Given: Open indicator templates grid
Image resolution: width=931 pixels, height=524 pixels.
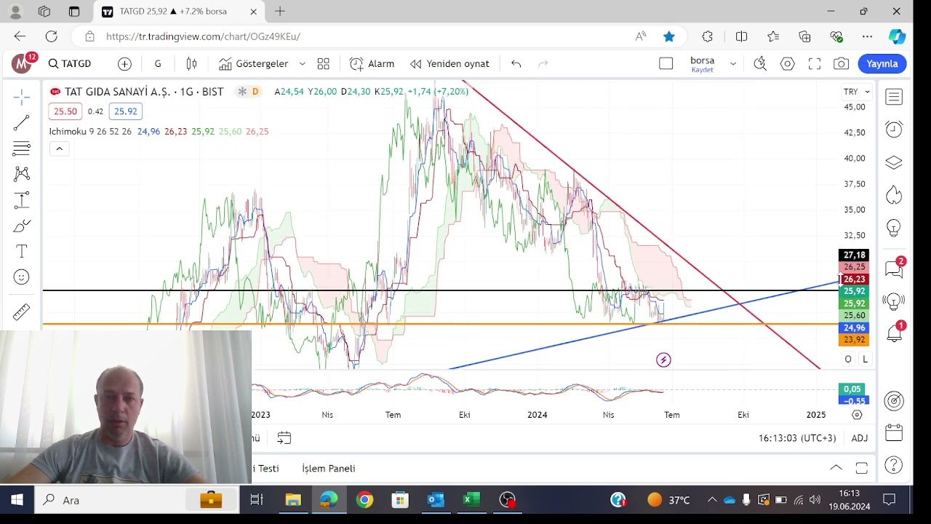Looking at the screenshot, I should coord(324,64).
